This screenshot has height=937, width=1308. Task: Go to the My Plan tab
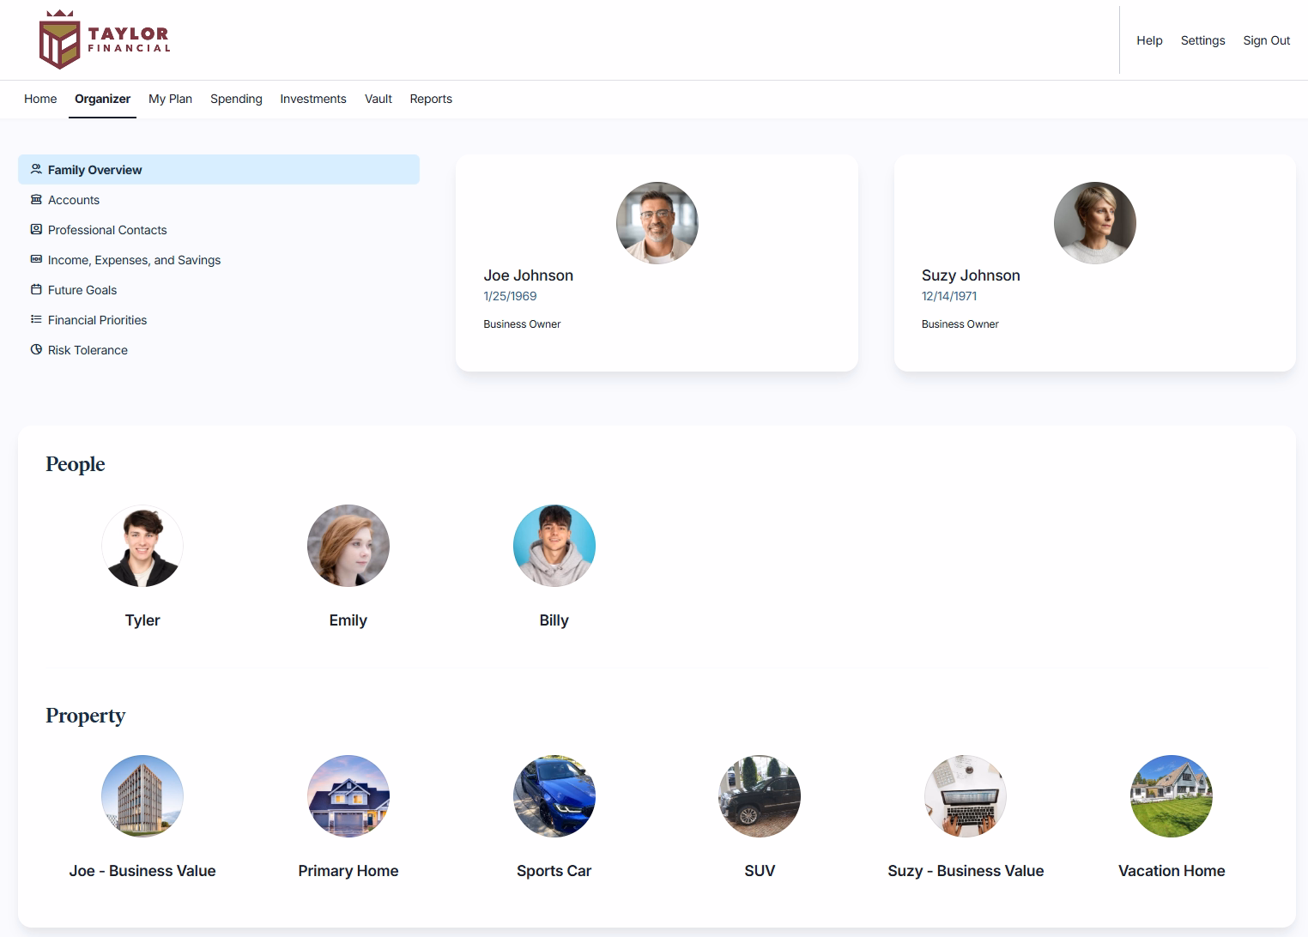(170, 99)
